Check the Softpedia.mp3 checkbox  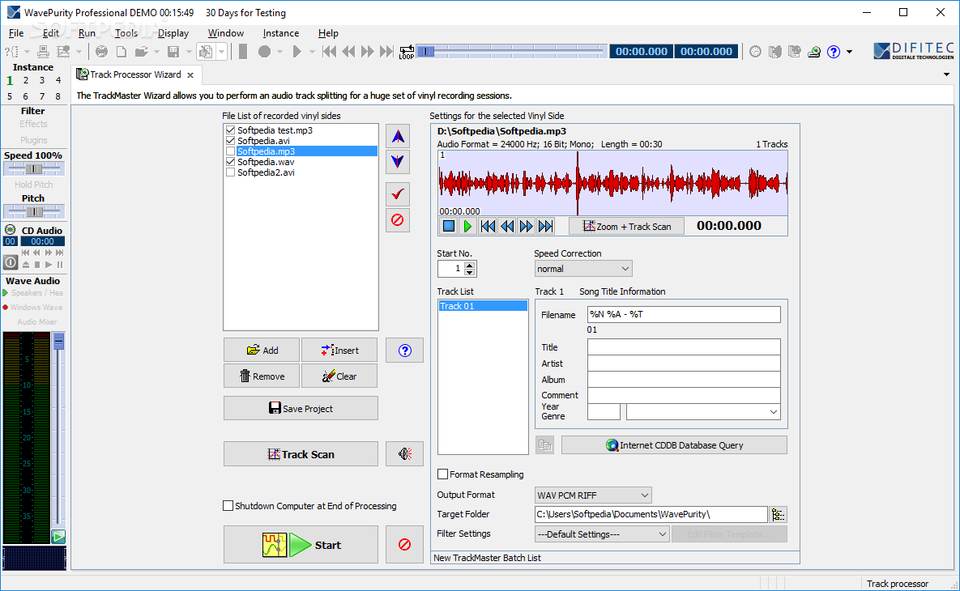point(231,151)
